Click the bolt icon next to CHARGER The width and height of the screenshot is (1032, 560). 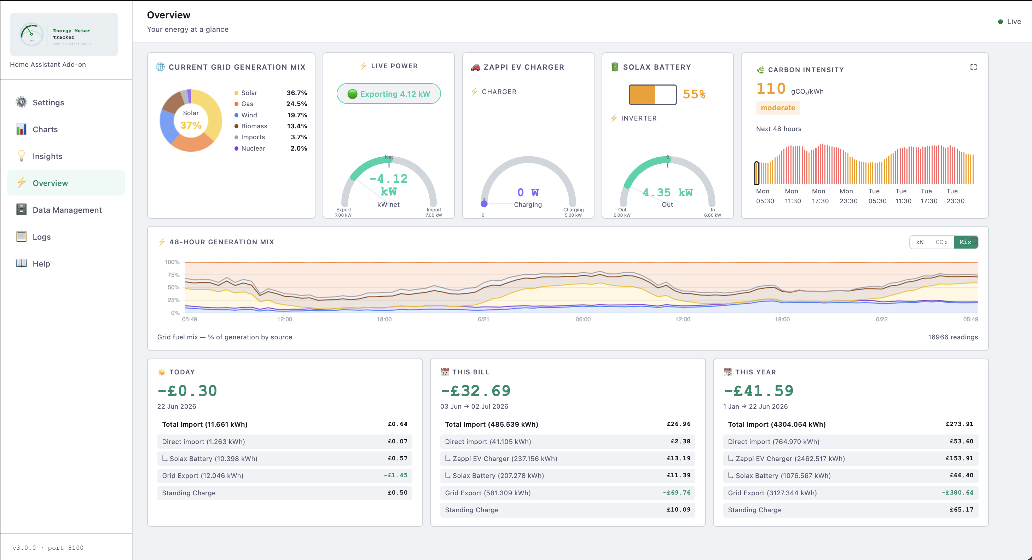click(x=474, y=92)
